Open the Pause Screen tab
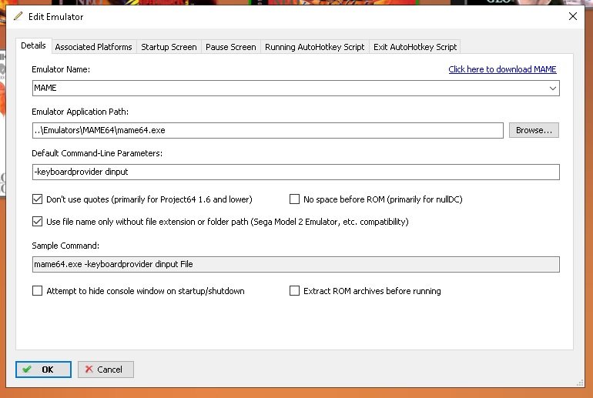The width and height of the screenshot is (593, 398). [231, 47]
